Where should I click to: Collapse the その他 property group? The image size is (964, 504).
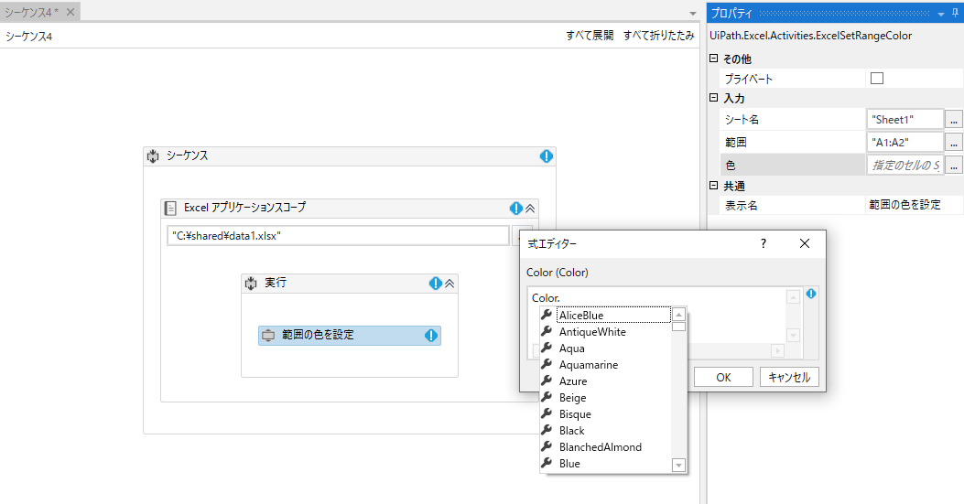[x=714, y=59]
